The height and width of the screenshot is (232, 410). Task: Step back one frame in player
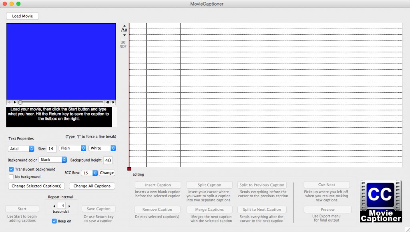click(107, 102)
